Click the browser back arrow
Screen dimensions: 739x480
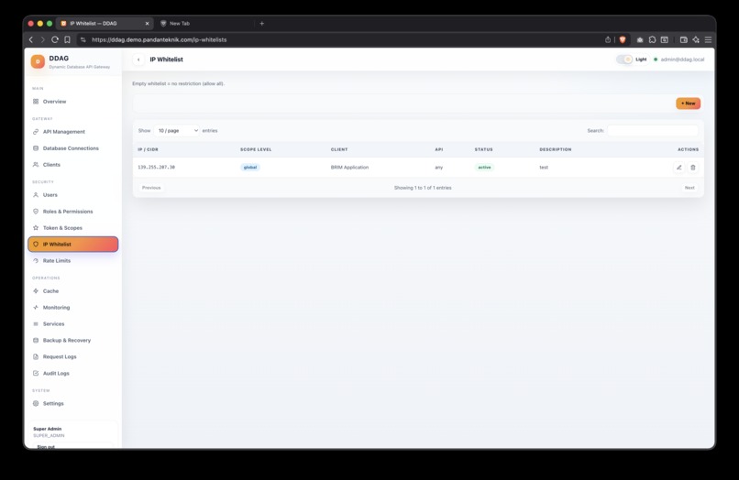(31, 39)
